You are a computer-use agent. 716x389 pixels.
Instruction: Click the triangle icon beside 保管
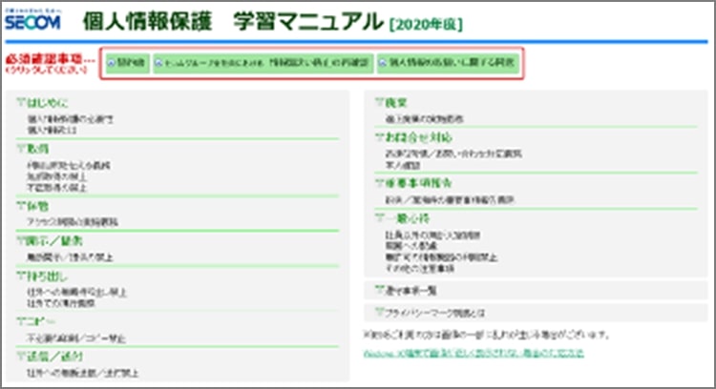point(21,206)
